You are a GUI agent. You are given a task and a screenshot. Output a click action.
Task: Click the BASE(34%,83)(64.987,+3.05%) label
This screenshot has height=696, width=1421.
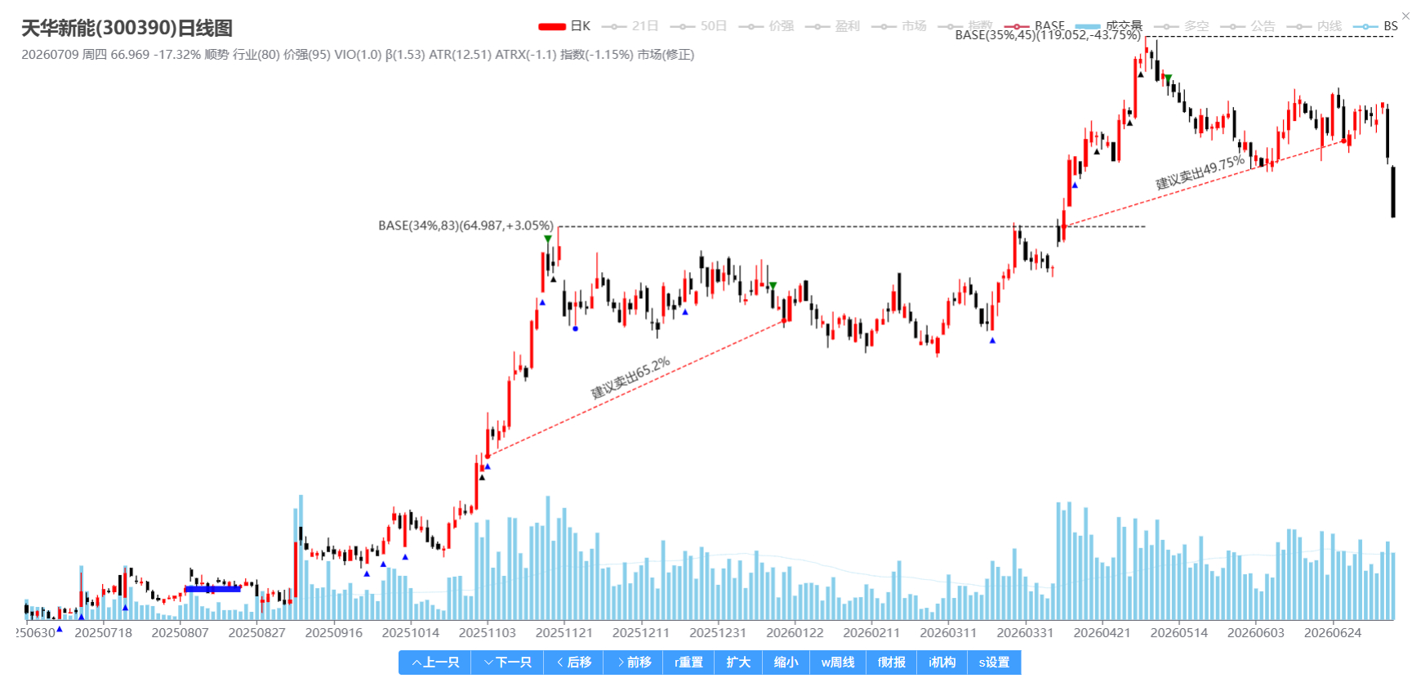point(465,225)
